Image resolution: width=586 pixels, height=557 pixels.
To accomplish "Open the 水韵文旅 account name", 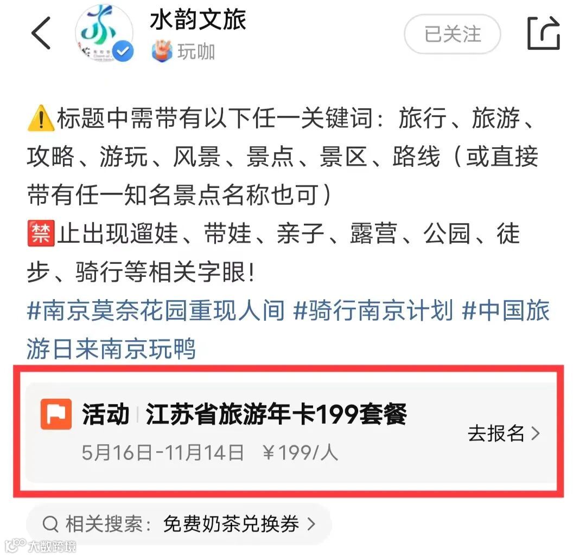I will click(x=198, y=20).
